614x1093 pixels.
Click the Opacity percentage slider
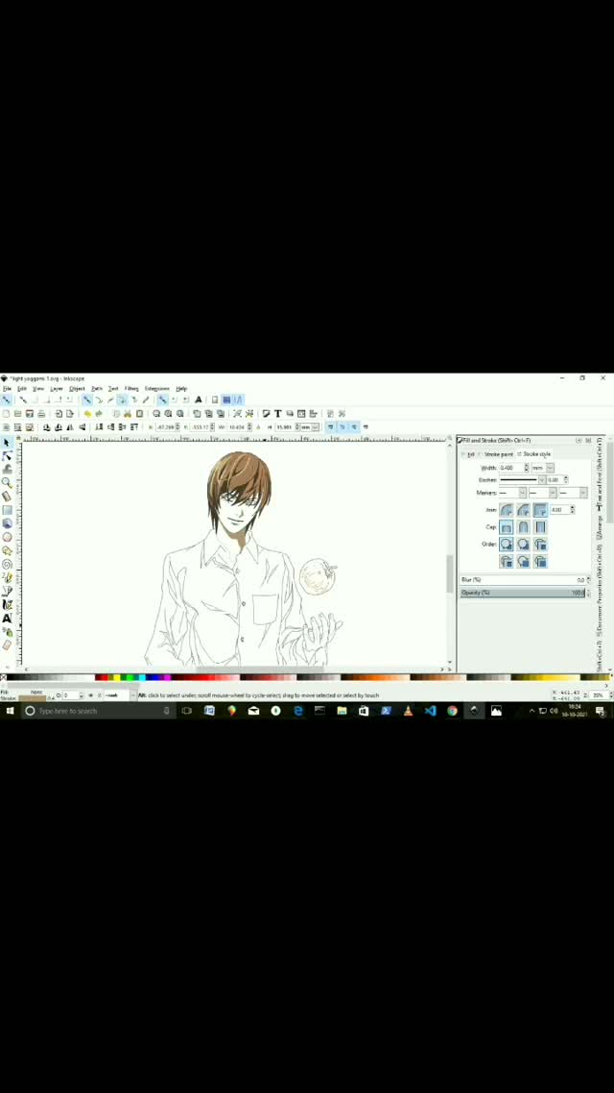(522, 593)
